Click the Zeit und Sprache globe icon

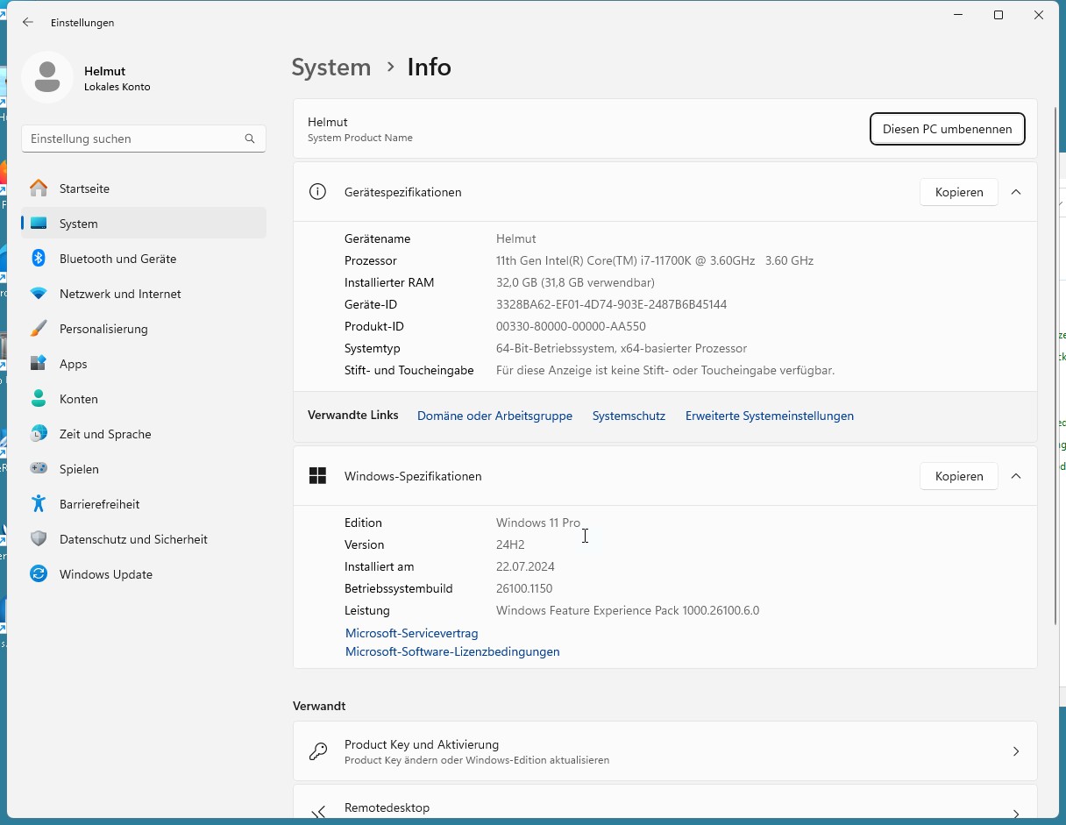39,434
